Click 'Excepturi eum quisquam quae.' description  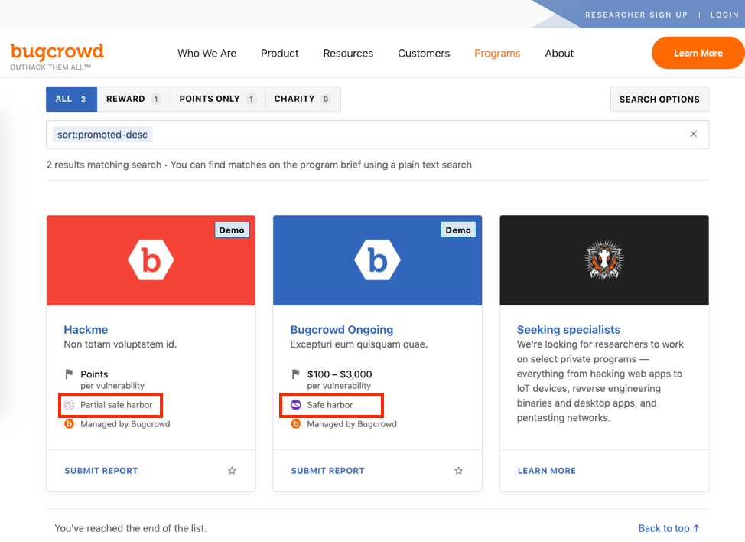coord(359,344)
